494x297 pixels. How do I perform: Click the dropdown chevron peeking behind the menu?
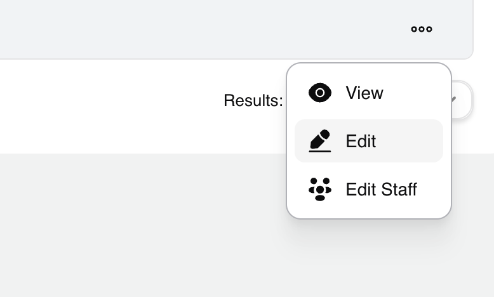[456, 100]
